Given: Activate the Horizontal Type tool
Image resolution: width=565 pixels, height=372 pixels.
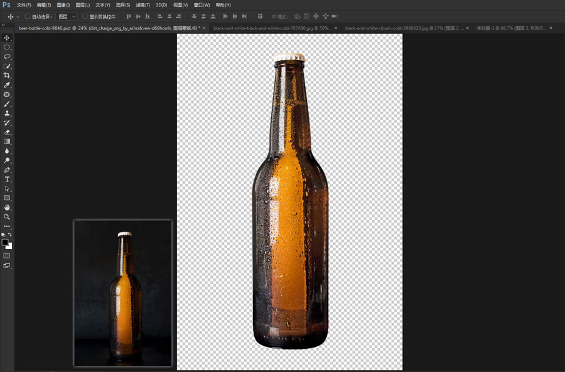Looking at the screenshot, I should pos(7,179).
